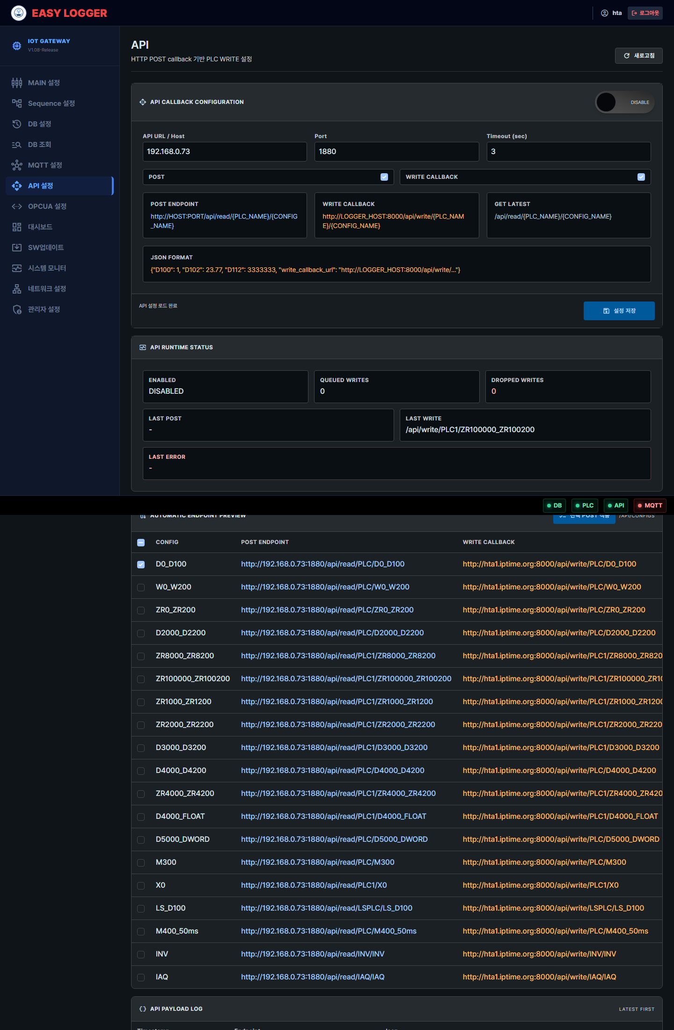
Task: Click the IoT Gateway chip icon
Action: pos(17,45)
